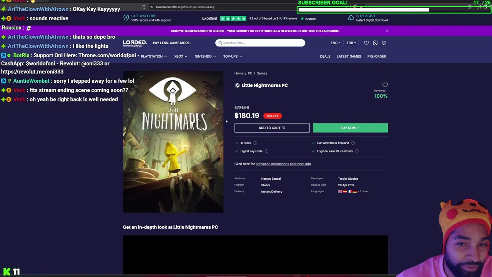Screen dimensions: 492x277
Task: Click the browser address bar URL
Action: click(x=185, y=7)
